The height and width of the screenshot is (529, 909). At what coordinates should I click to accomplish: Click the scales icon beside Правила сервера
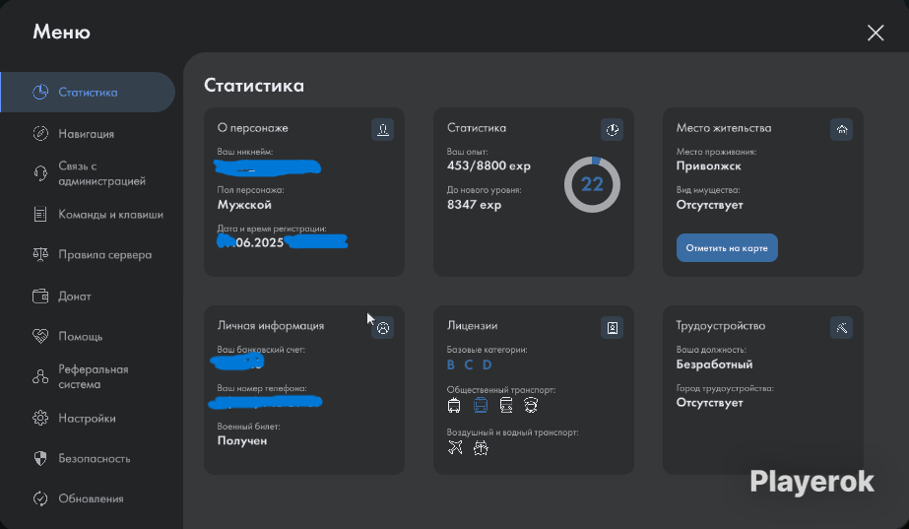pos(40,254)
